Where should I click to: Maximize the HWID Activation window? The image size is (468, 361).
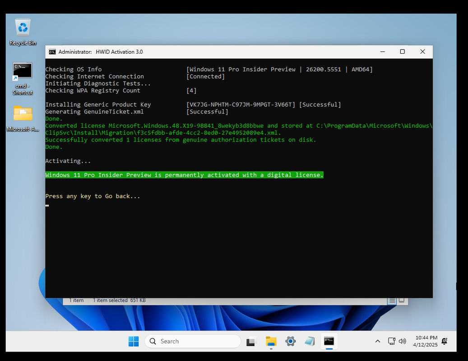(403, 51)
